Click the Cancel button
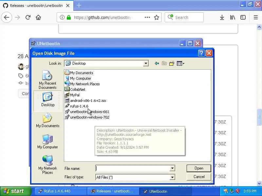Screen dimensions: 262x196 click(199, 177)
